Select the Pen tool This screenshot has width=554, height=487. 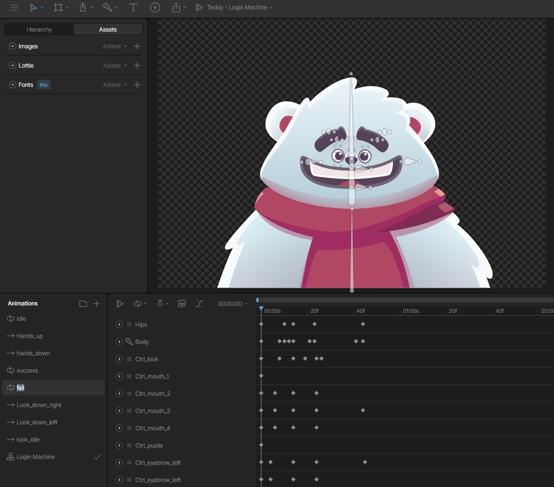click(83, 7)
